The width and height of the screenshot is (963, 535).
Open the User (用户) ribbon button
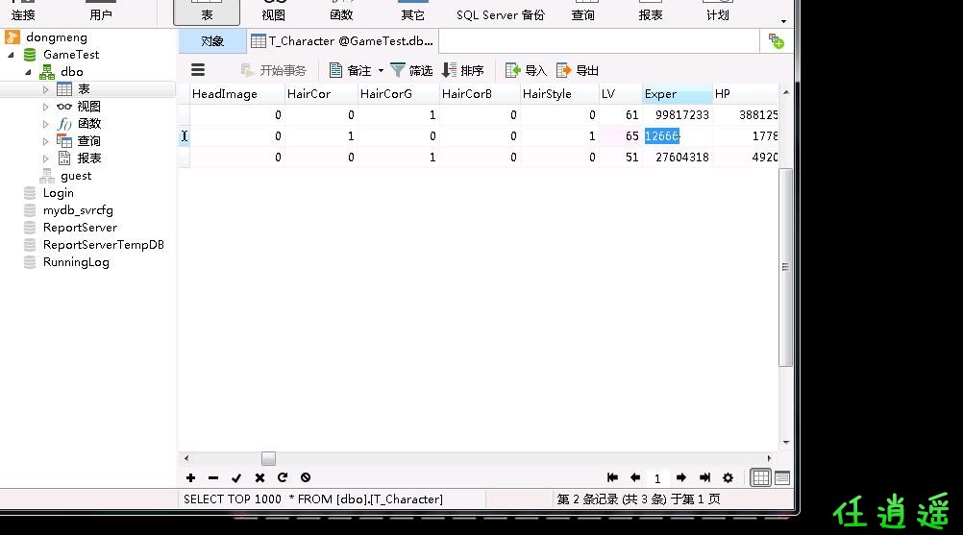coord(101,12)
